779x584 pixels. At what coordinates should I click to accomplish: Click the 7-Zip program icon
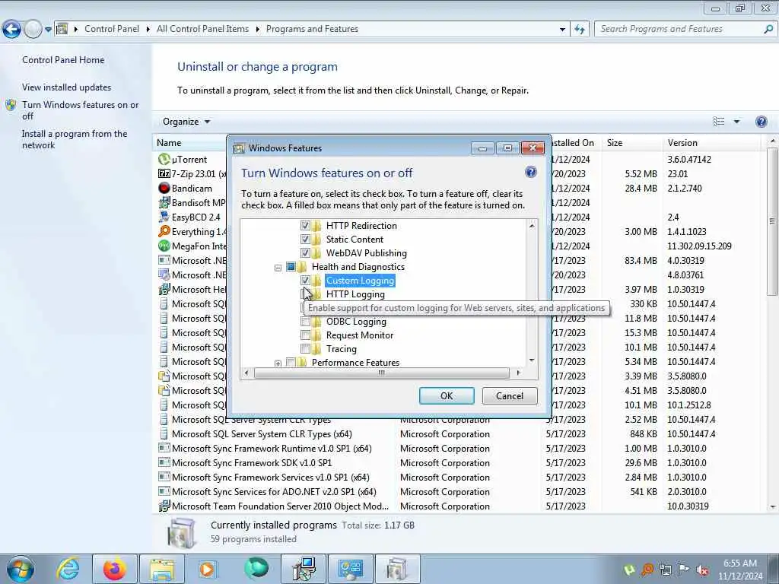[164, 174]
